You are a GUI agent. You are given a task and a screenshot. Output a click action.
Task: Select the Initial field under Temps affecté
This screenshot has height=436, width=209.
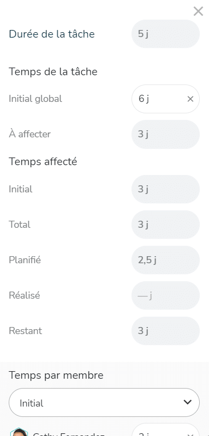(165, 189)
